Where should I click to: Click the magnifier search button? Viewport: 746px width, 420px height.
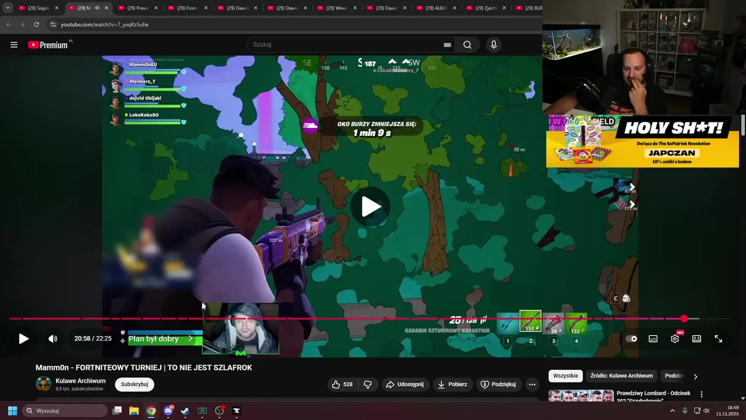click(x=467, y=45)
